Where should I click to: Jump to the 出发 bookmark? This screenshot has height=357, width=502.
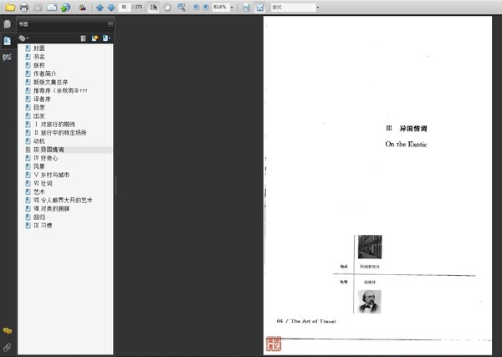(38, 116)
